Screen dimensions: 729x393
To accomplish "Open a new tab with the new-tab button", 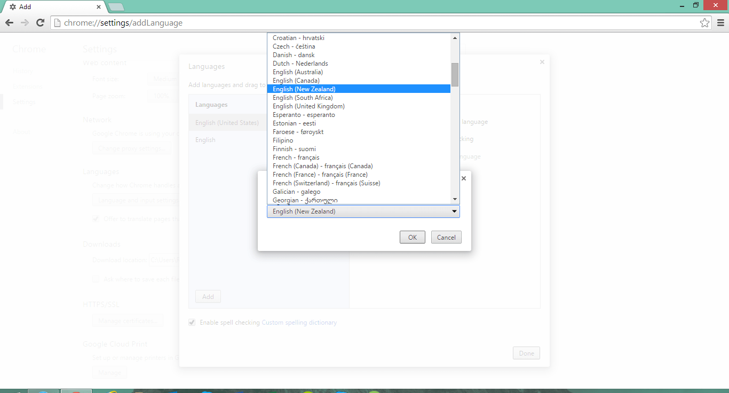I will (116, 7).
